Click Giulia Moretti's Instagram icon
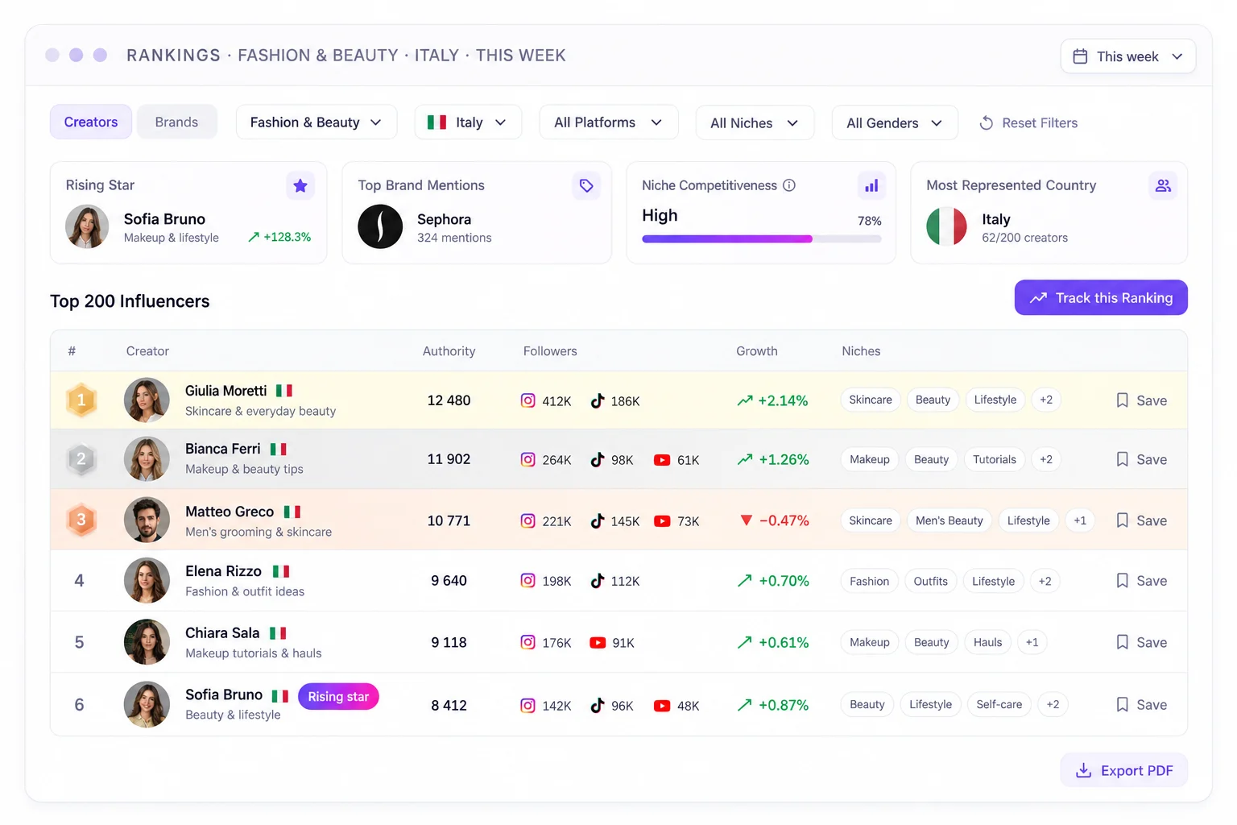Image resolution: width=1237 pixels, height=825 pixels. tap(527, 400)
